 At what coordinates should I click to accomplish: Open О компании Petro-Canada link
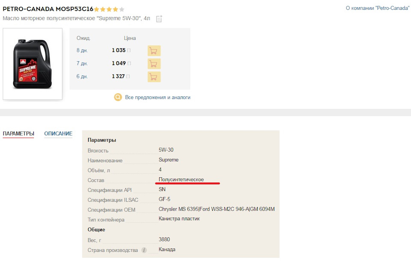[378, 8]
